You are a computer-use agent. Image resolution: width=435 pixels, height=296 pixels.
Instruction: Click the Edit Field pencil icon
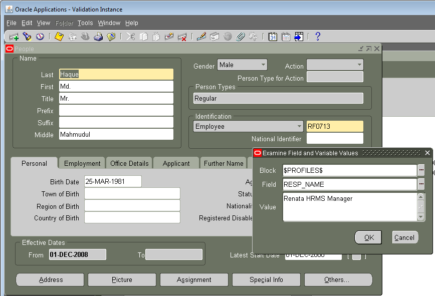point(201,36)
